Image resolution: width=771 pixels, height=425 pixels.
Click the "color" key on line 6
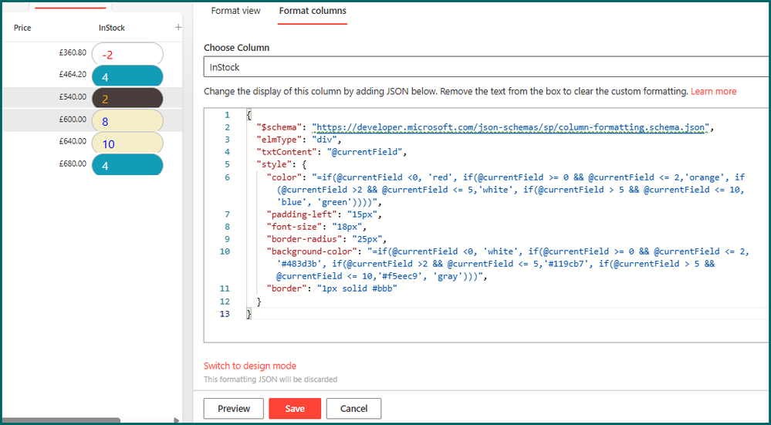tap(284, 177)
